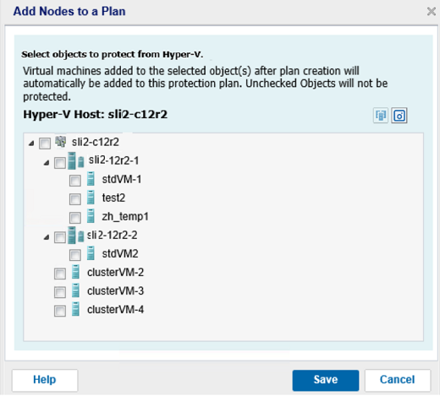440x396 pixels.
Task: Click the VM icon next to stdVM-1
Action: coord(91,179)
